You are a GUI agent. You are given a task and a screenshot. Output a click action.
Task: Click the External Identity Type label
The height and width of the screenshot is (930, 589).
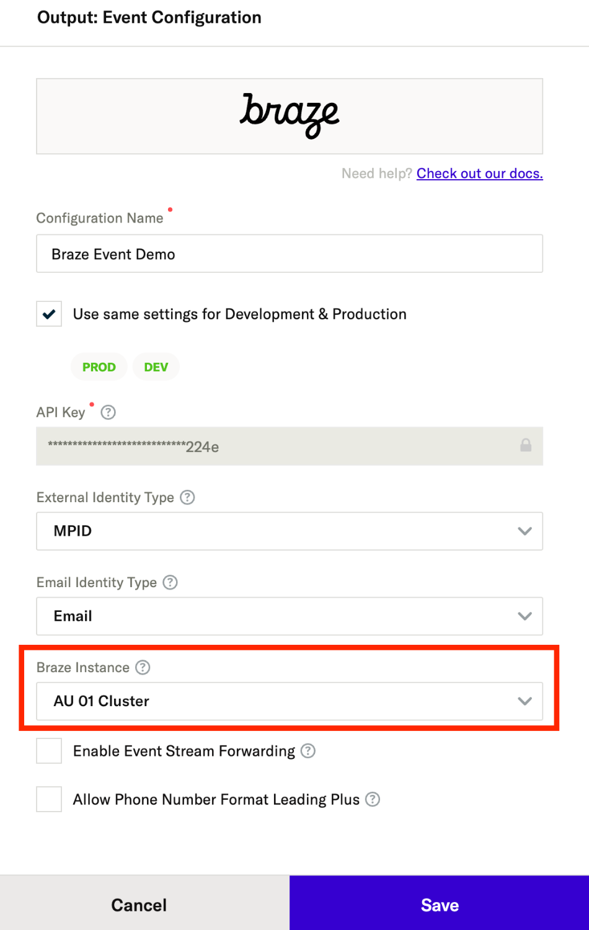105,497
